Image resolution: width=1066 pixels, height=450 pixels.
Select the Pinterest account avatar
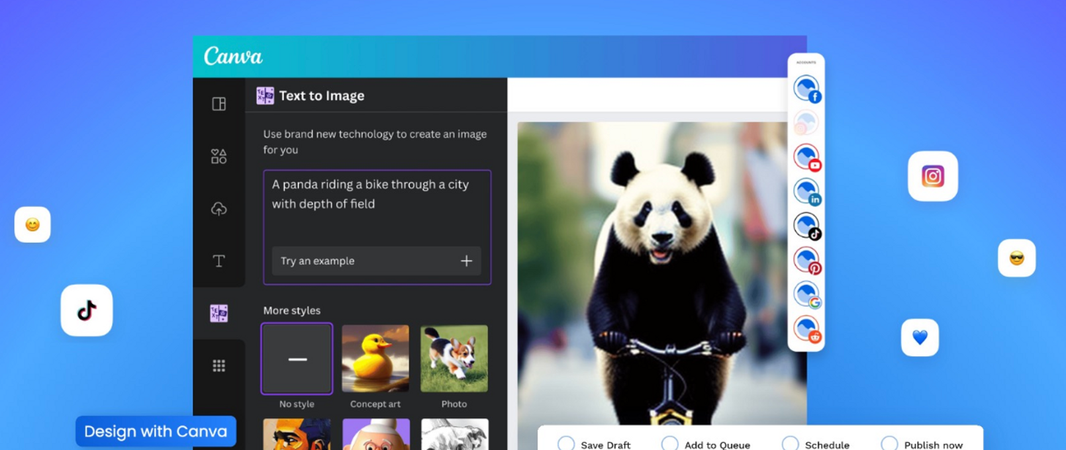(x=807, y=261)
